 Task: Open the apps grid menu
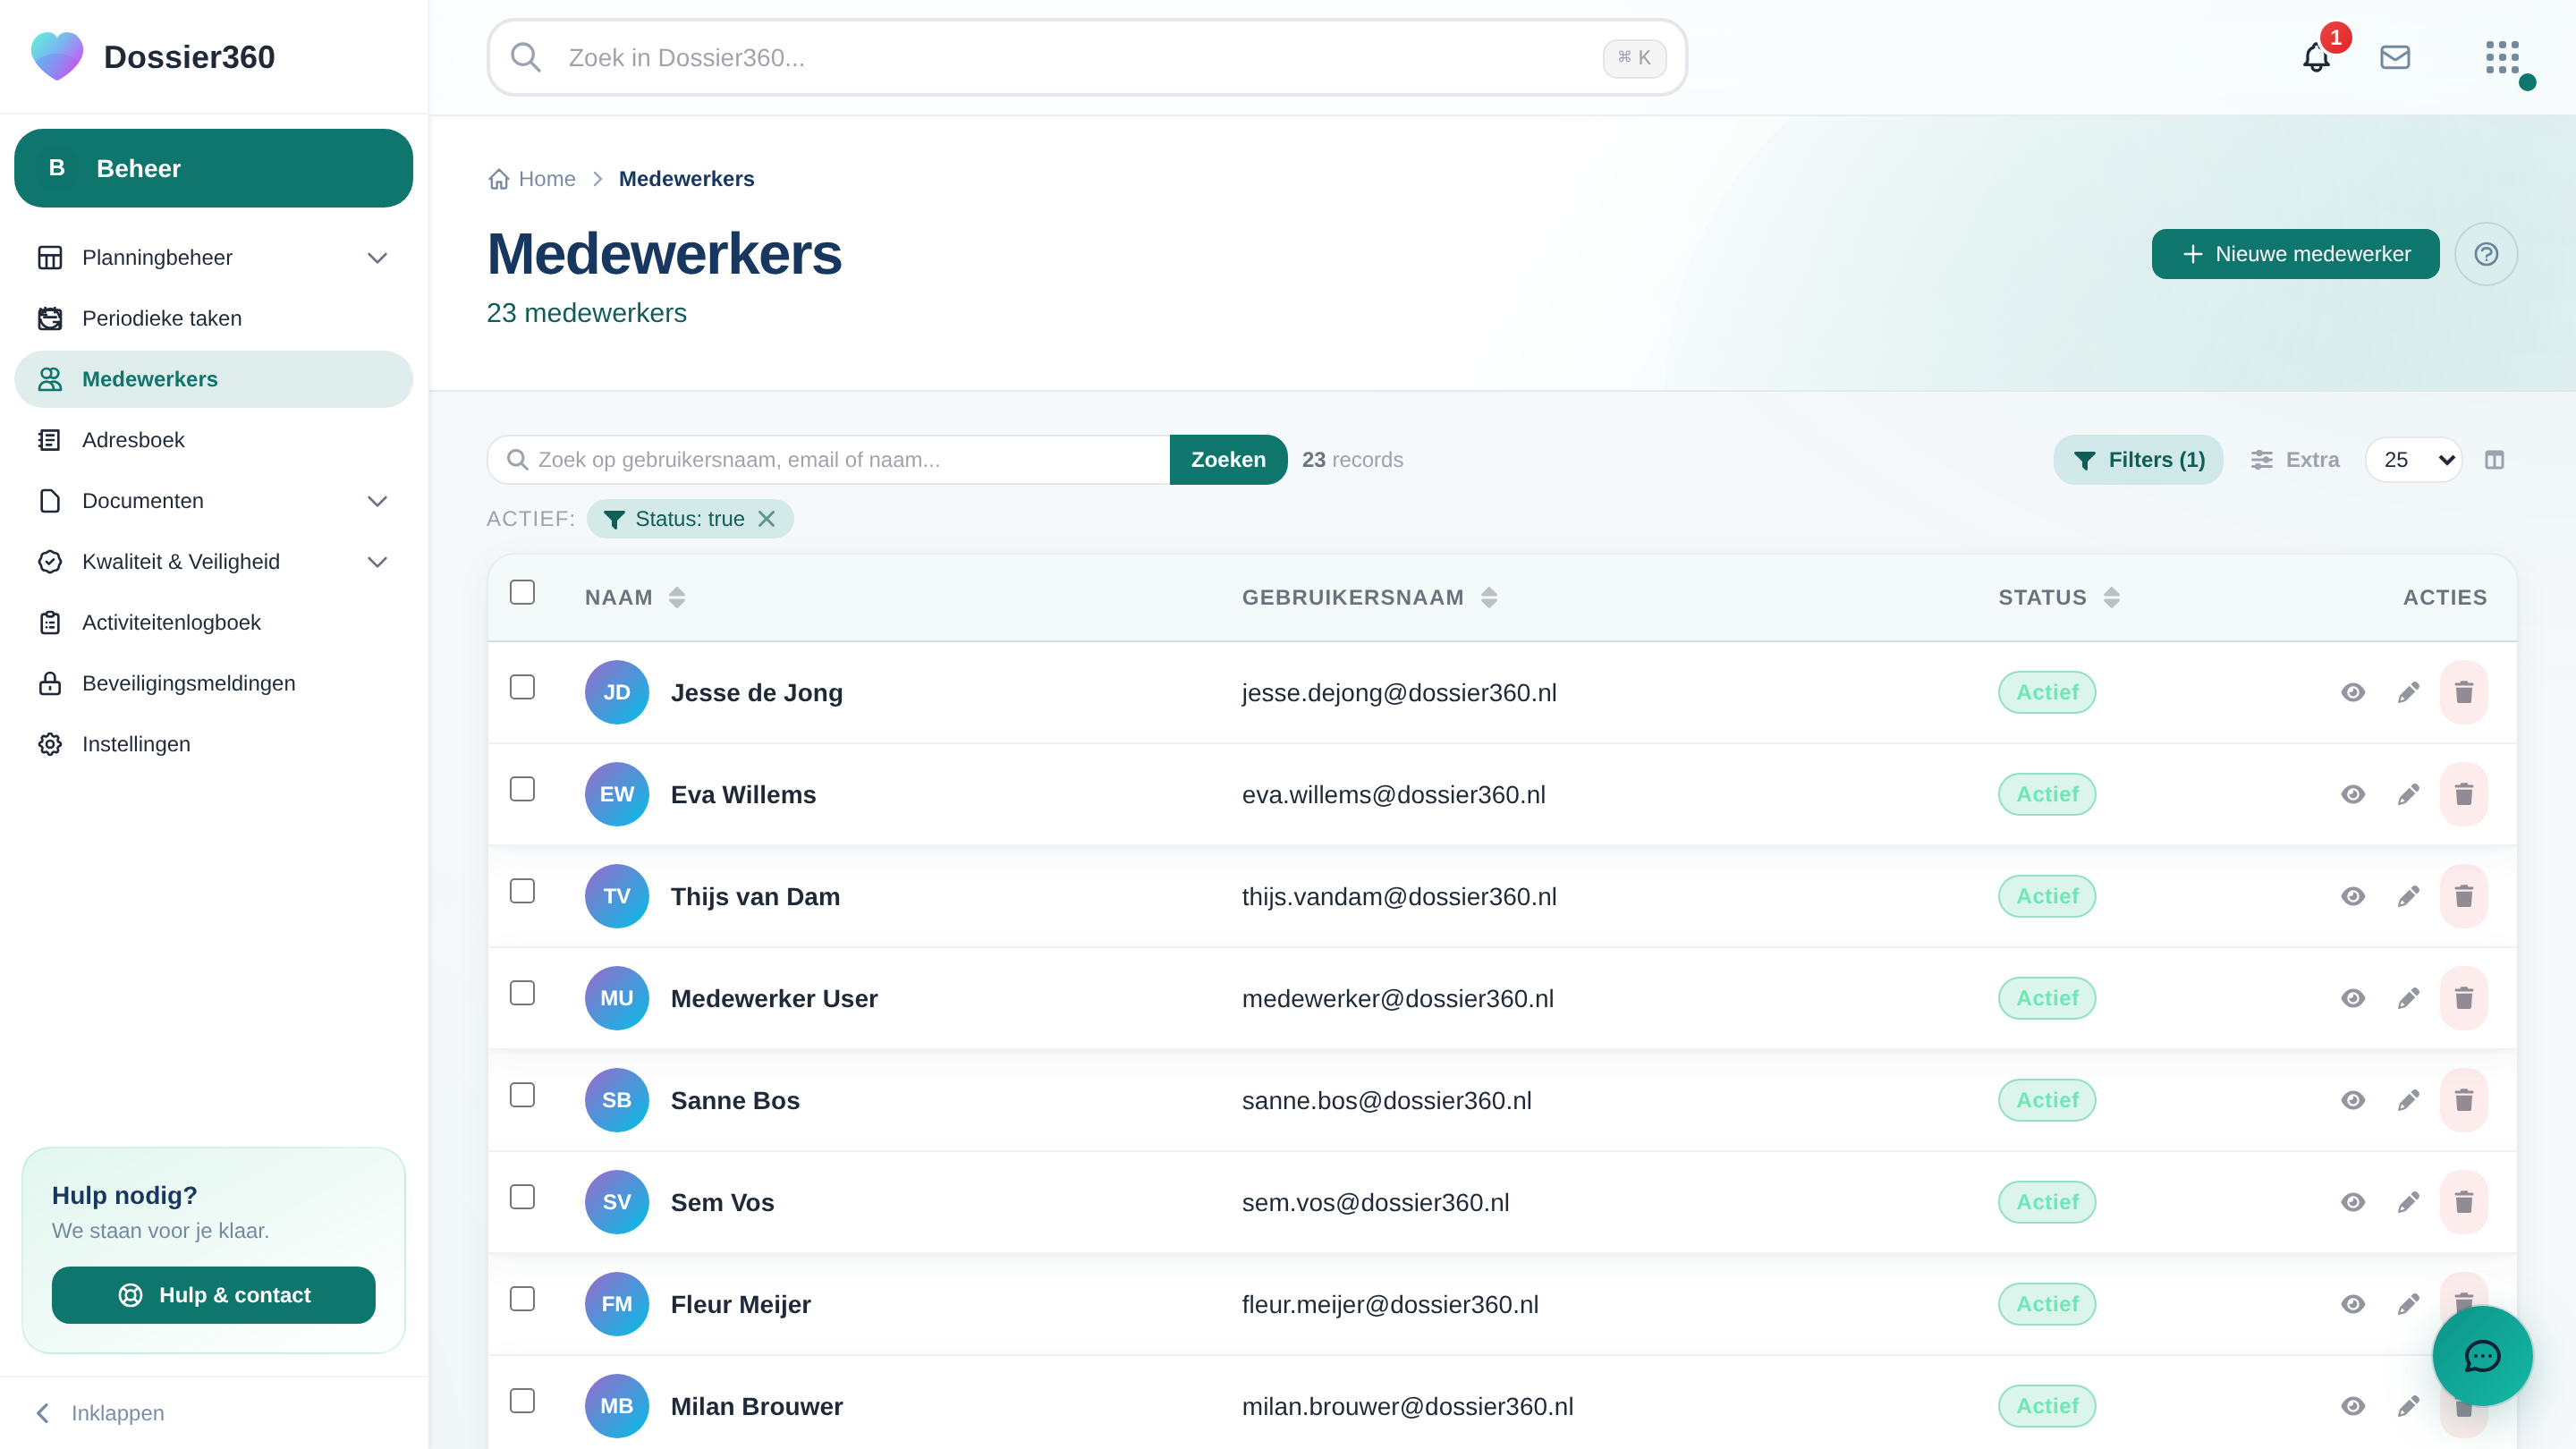click(x=2502, y=58)
